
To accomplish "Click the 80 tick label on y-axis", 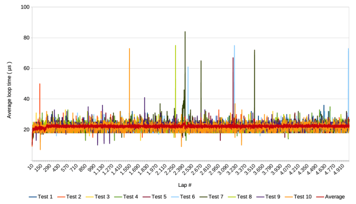I will click(26, 38).
